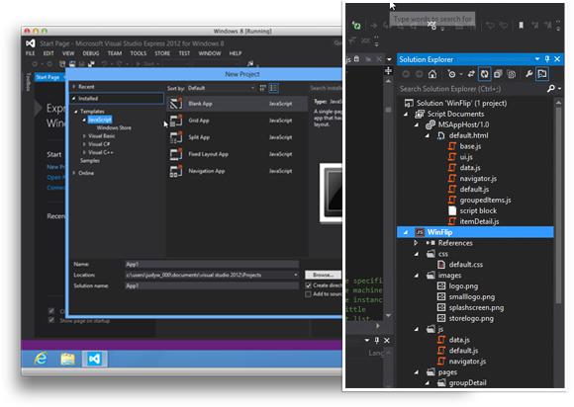The width and height of the screenshot is (574, 407).
Task: Click the bookmark icon in the top toolbar
Action: pos(521,25)
